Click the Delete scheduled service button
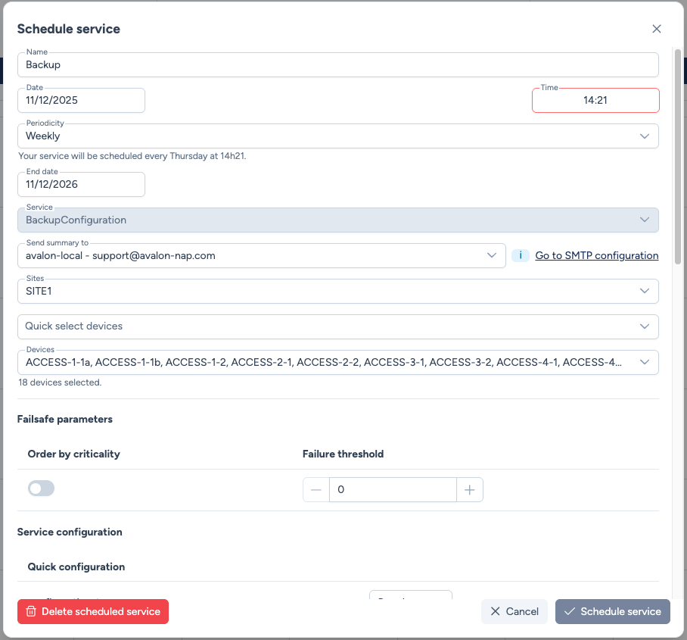Screen dimensions: 687x640 [93, 611]
